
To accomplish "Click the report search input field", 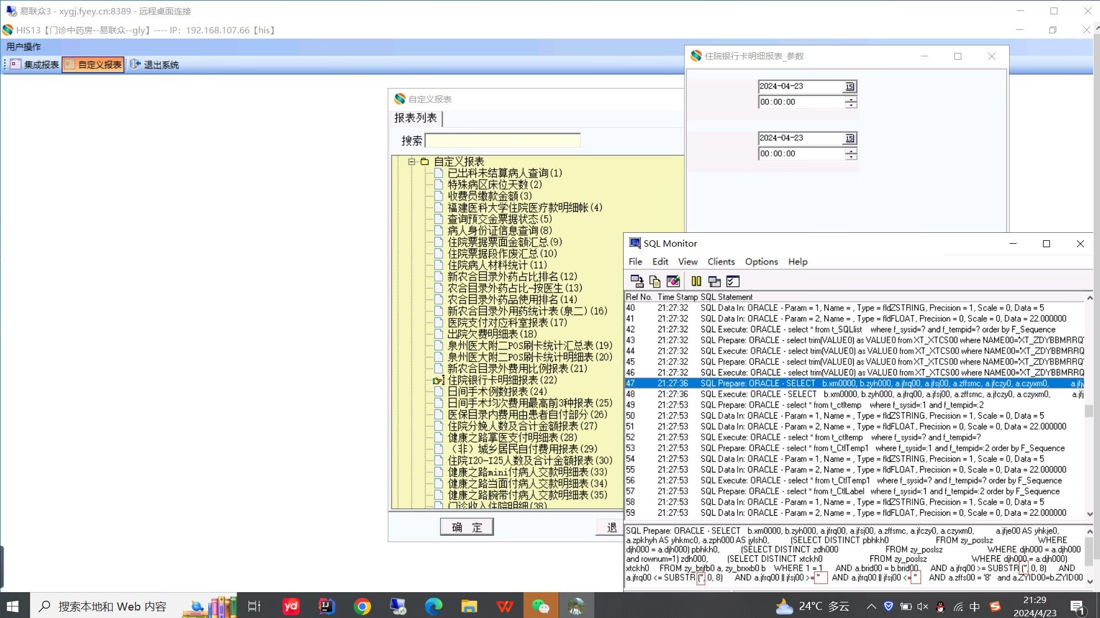I will (x=502, y=141).
